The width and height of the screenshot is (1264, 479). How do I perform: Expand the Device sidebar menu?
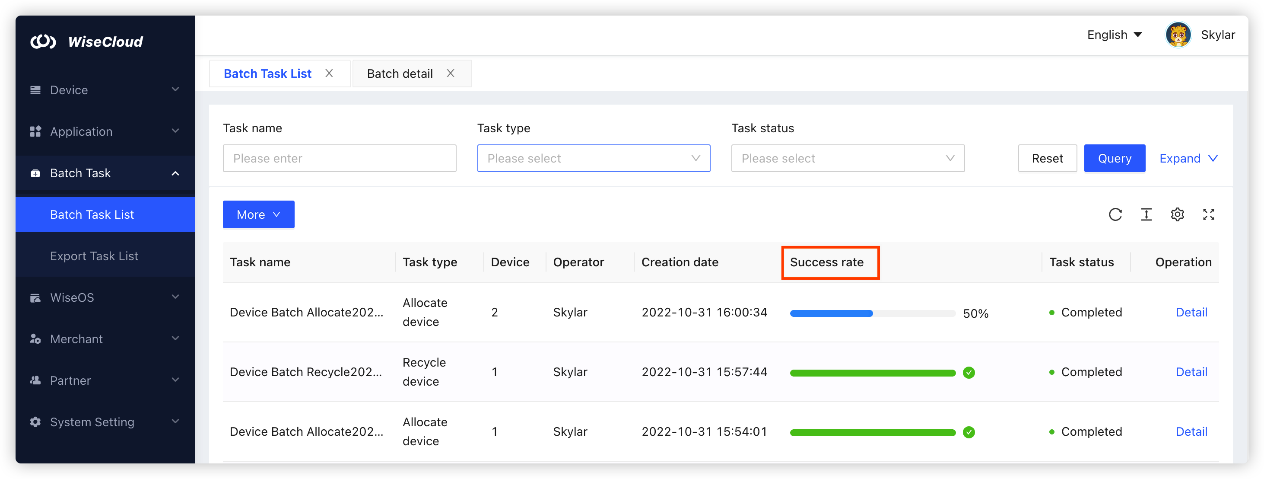click(105, 90)
